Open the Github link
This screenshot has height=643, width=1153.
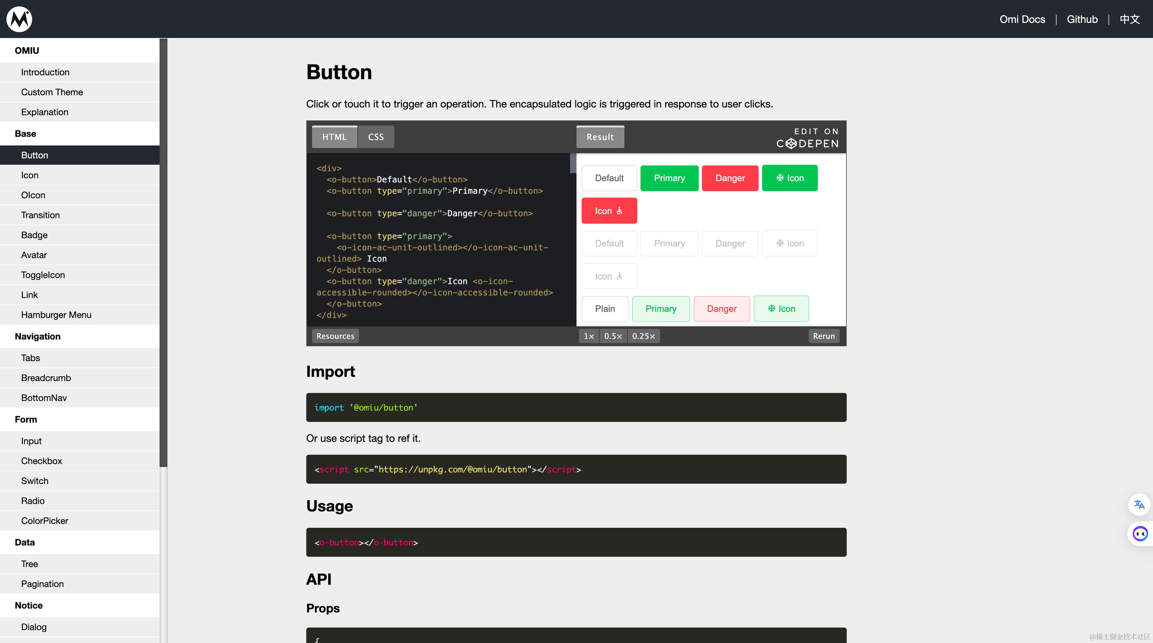pyautogui.click(x=1082, y=19)
